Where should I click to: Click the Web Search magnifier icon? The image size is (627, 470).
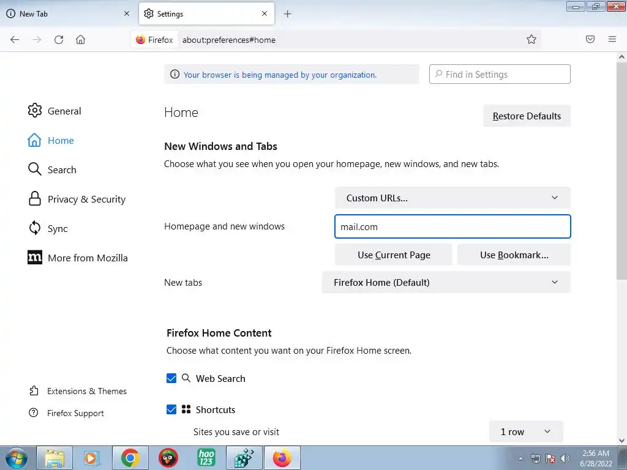coord(186,378)
